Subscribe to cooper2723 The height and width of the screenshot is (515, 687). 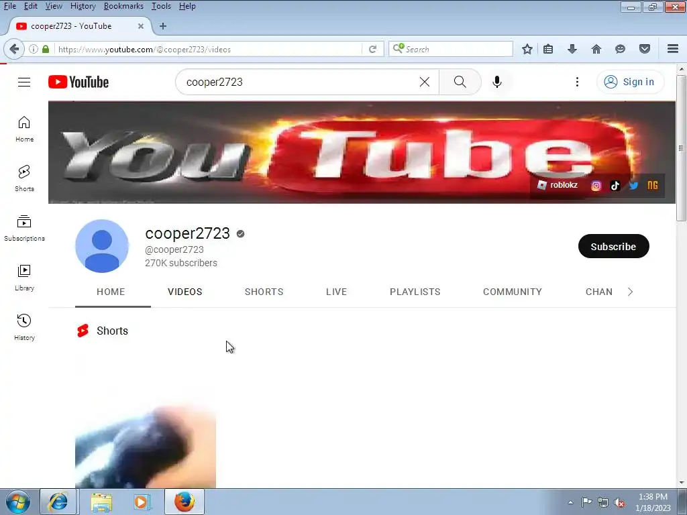tap(613, 246)
